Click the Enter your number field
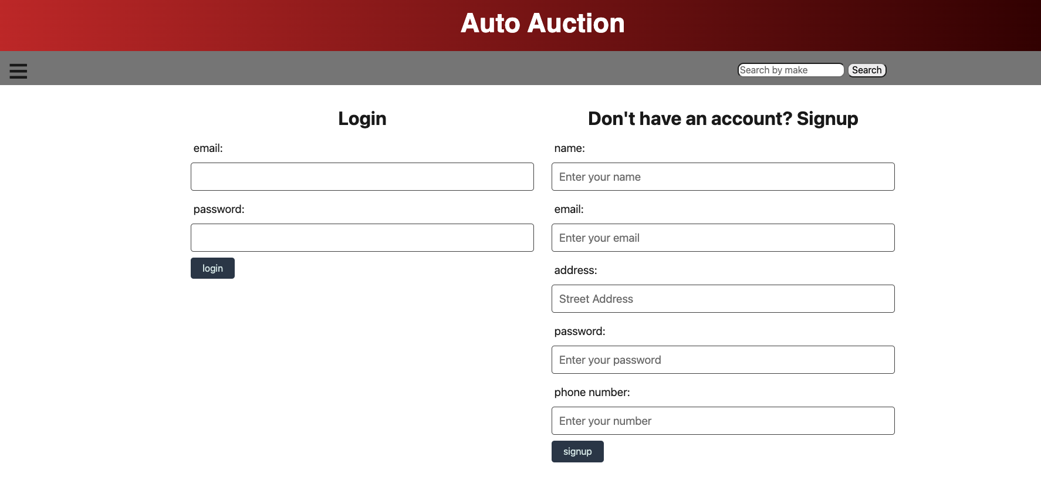This screenshot has height=480, width=1041. click(723, 420)
